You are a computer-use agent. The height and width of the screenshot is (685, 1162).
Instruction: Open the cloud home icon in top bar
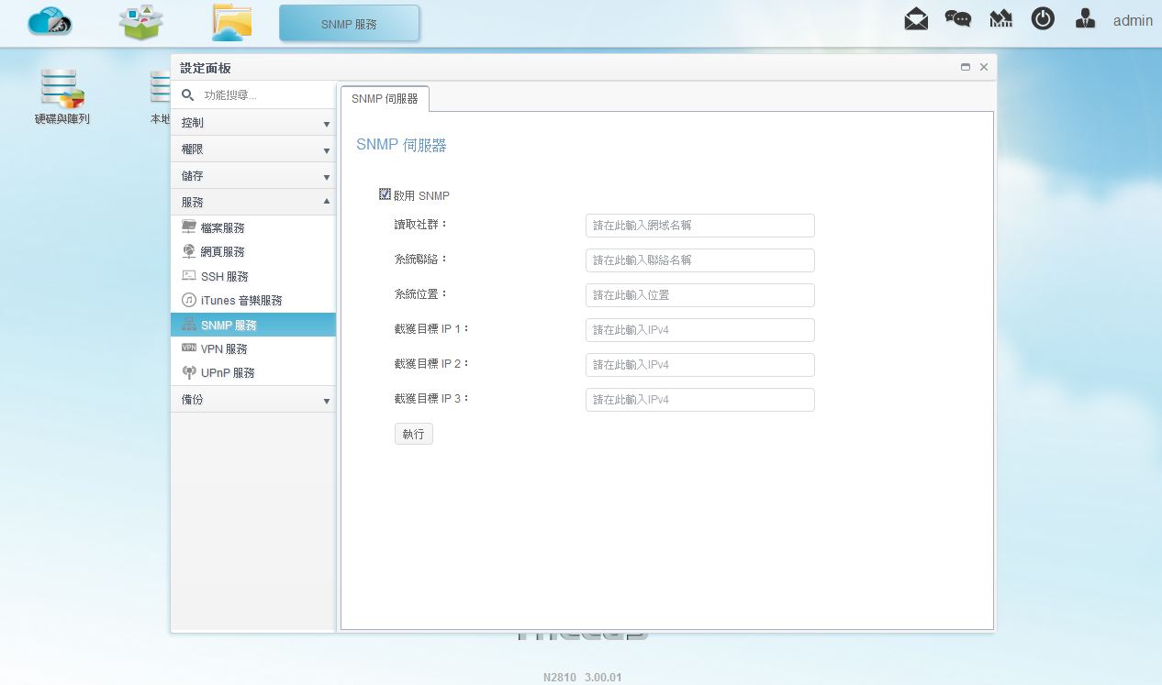(x=50, y=22)
